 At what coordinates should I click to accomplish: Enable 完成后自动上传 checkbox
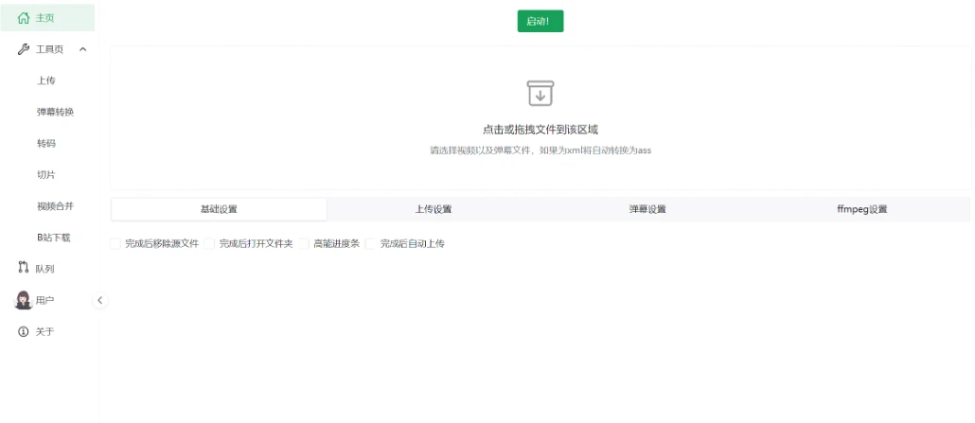click(x=371, y=243)
